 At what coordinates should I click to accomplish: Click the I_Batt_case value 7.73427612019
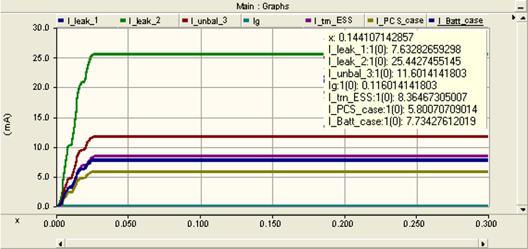tap(440, 121)
